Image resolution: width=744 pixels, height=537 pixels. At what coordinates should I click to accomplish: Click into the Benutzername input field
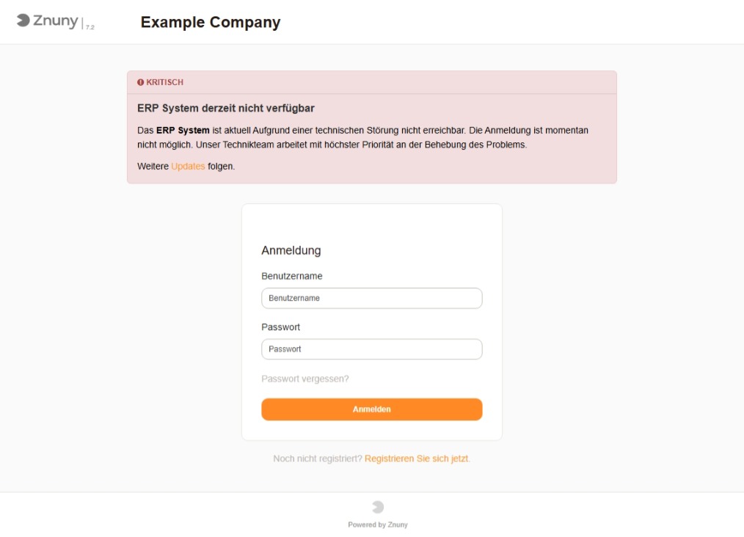371,298
